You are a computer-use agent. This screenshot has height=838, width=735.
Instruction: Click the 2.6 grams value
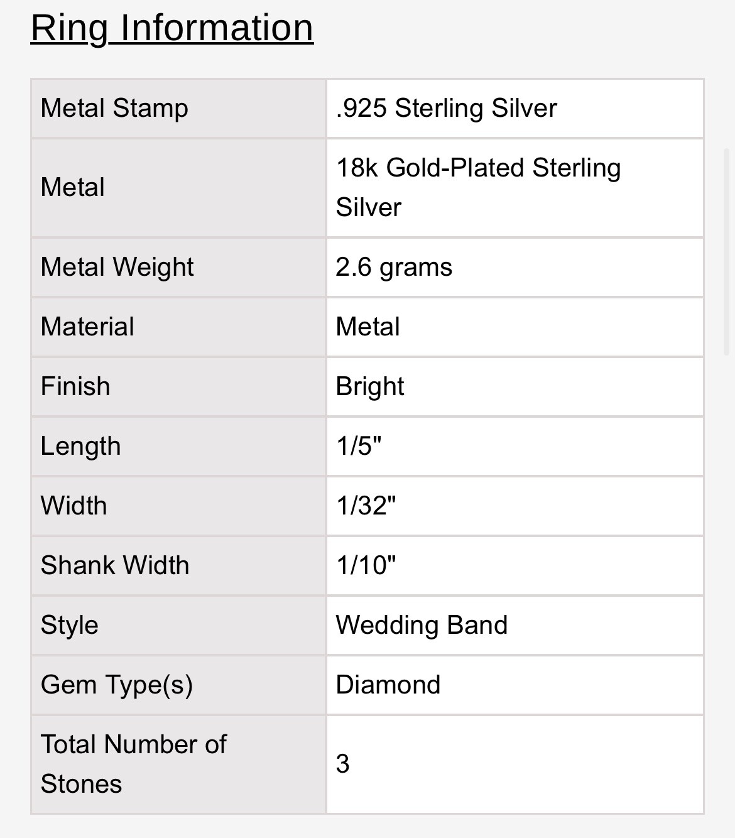[x=394, y=267]
